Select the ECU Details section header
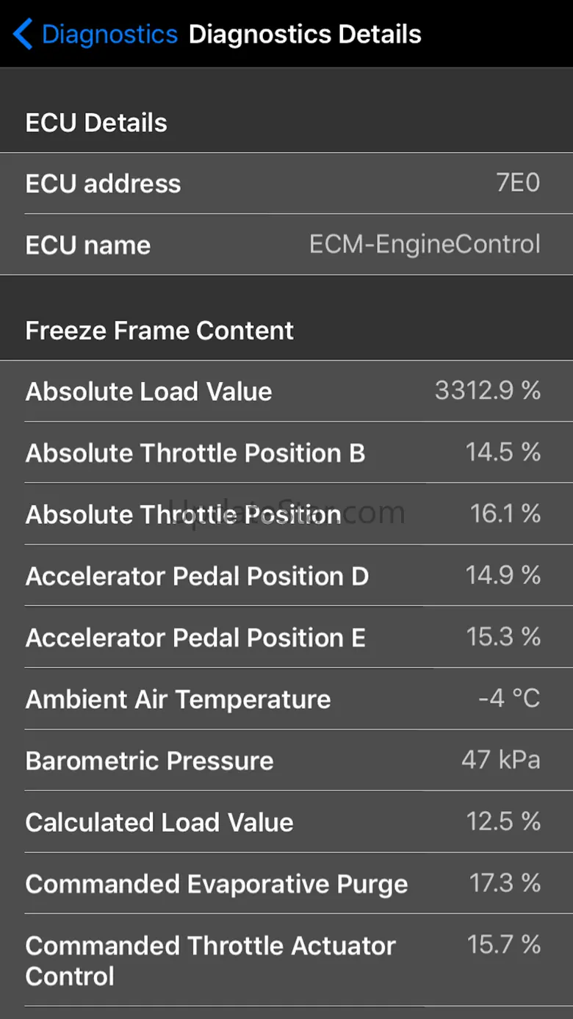 [96, 123]
